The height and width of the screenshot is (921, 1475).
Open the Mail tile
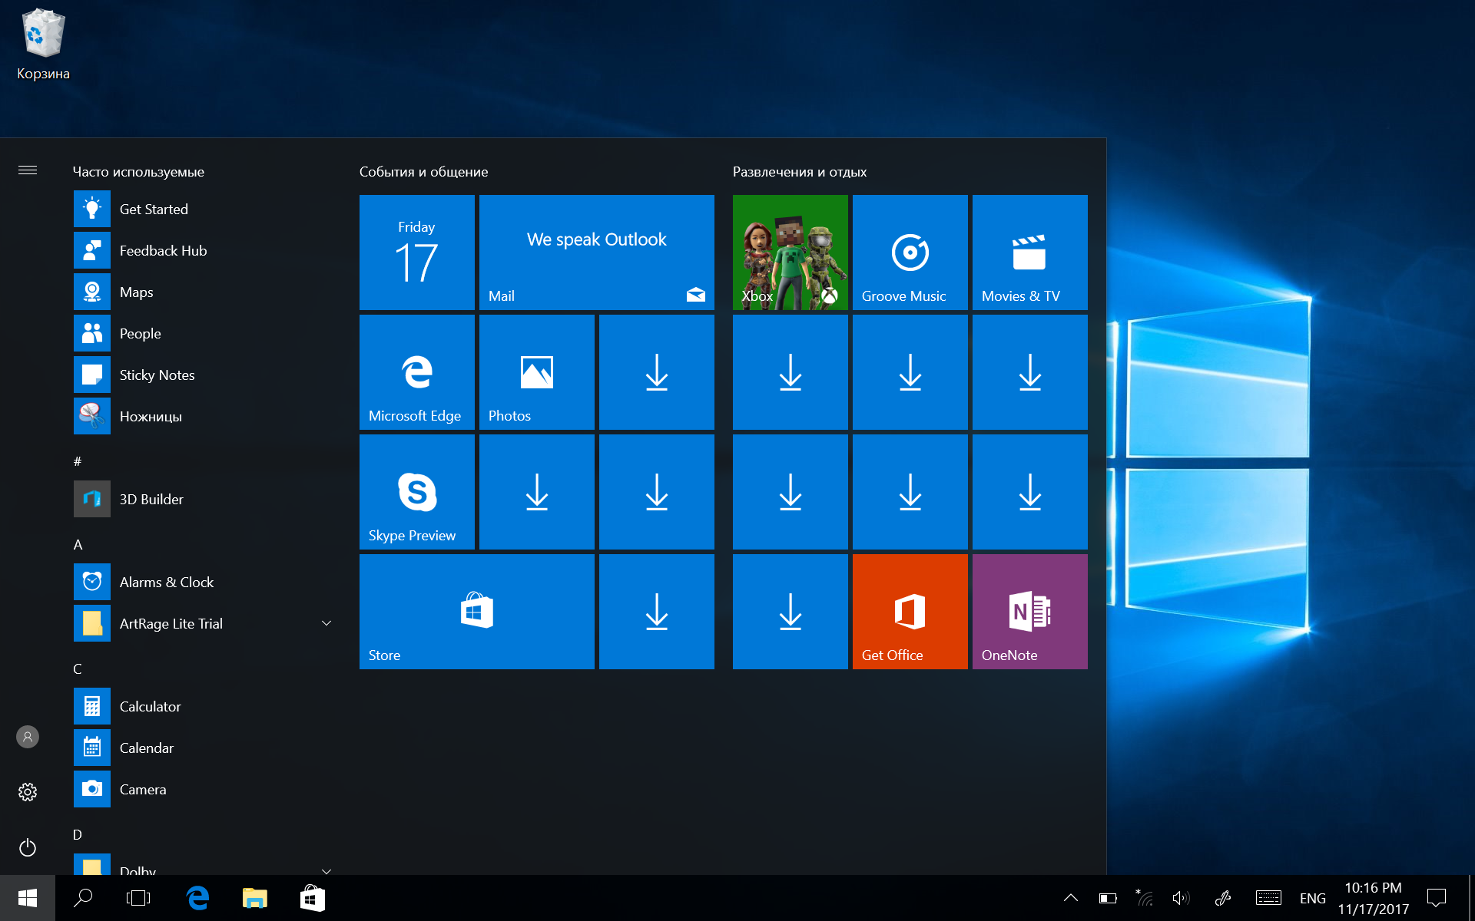pos(597,253)
